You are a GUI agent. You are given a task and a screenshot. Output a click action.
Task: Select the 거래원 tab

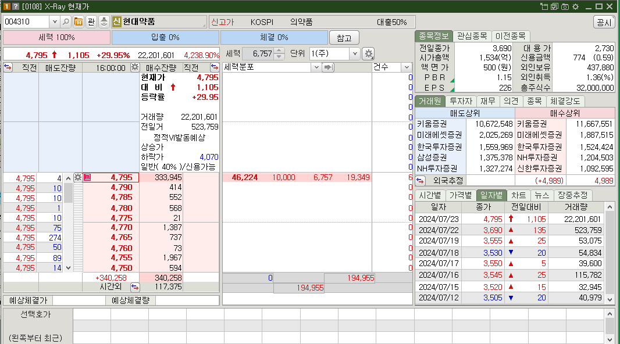[430, 101]
